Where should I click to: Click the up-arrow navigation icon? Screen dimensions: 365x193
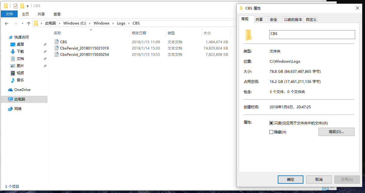point(29,23)
